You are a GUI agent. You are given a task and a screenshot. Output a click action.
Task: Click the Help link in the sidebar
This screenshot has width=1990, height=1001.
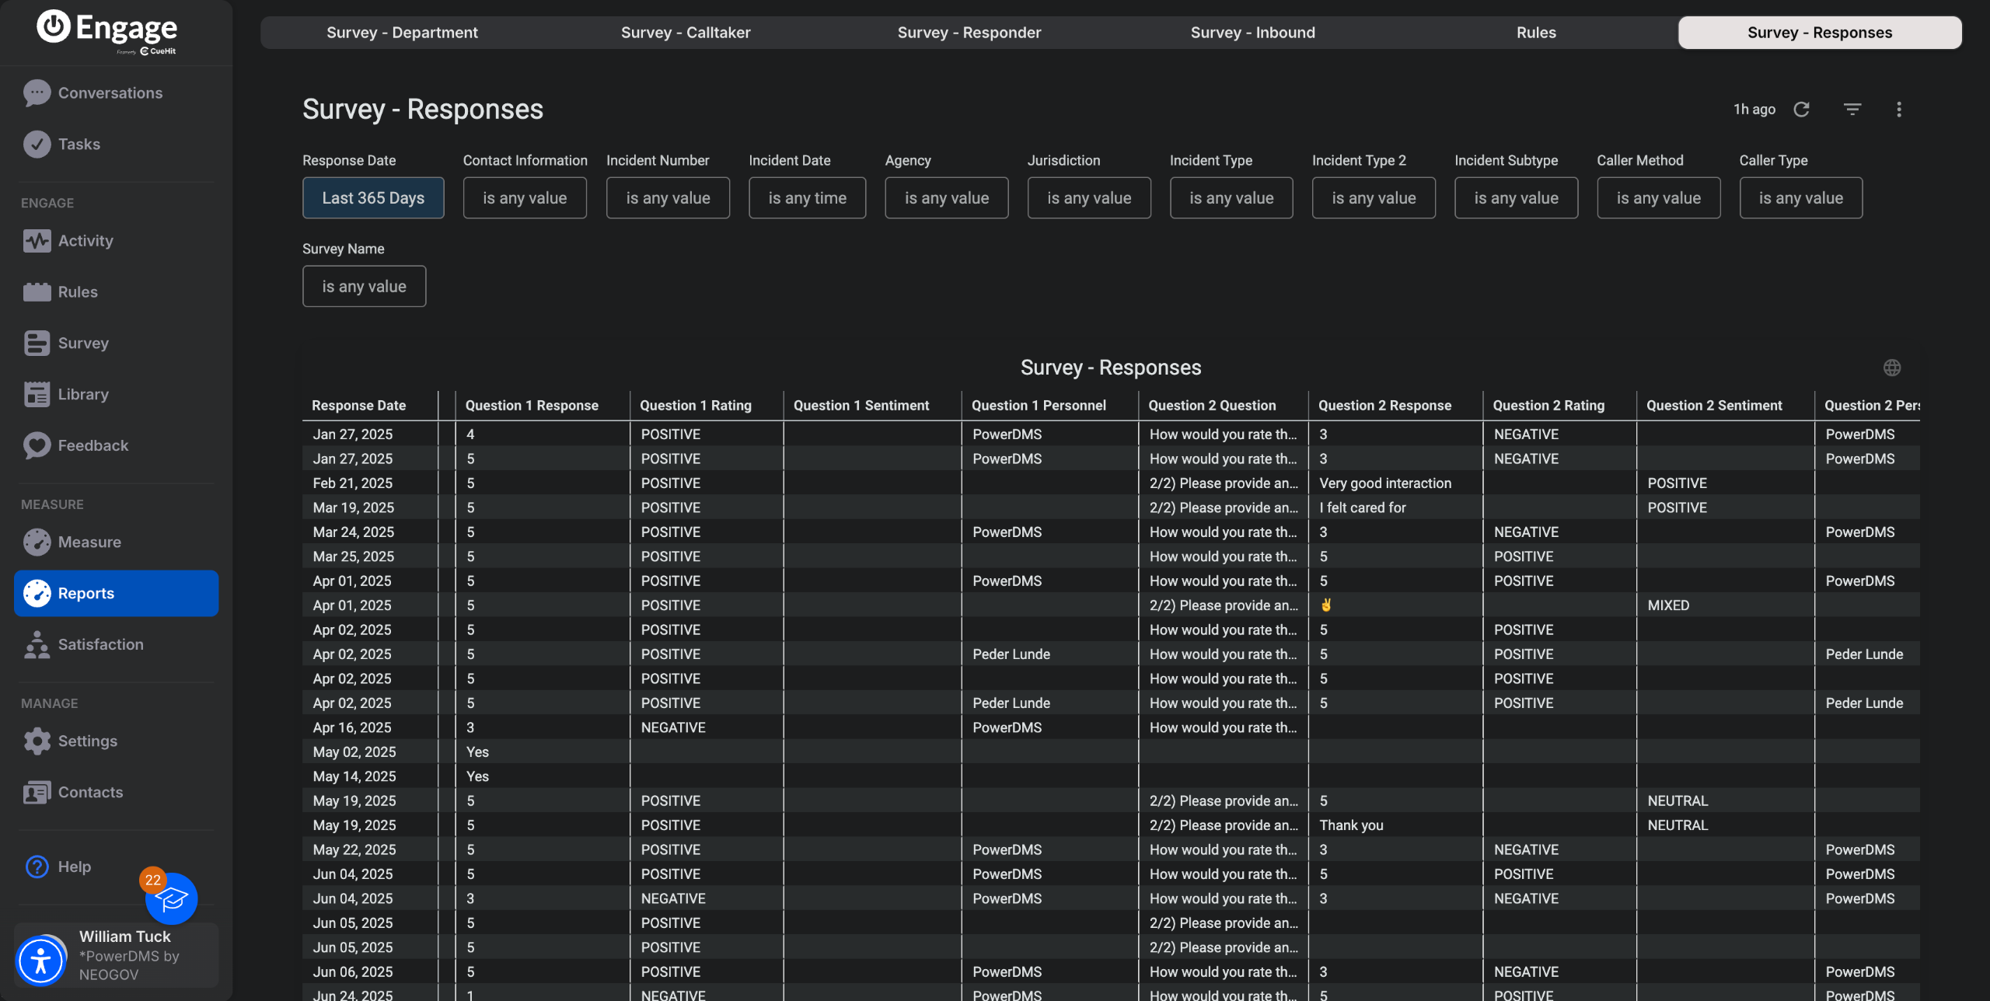(x=74, y=867)
